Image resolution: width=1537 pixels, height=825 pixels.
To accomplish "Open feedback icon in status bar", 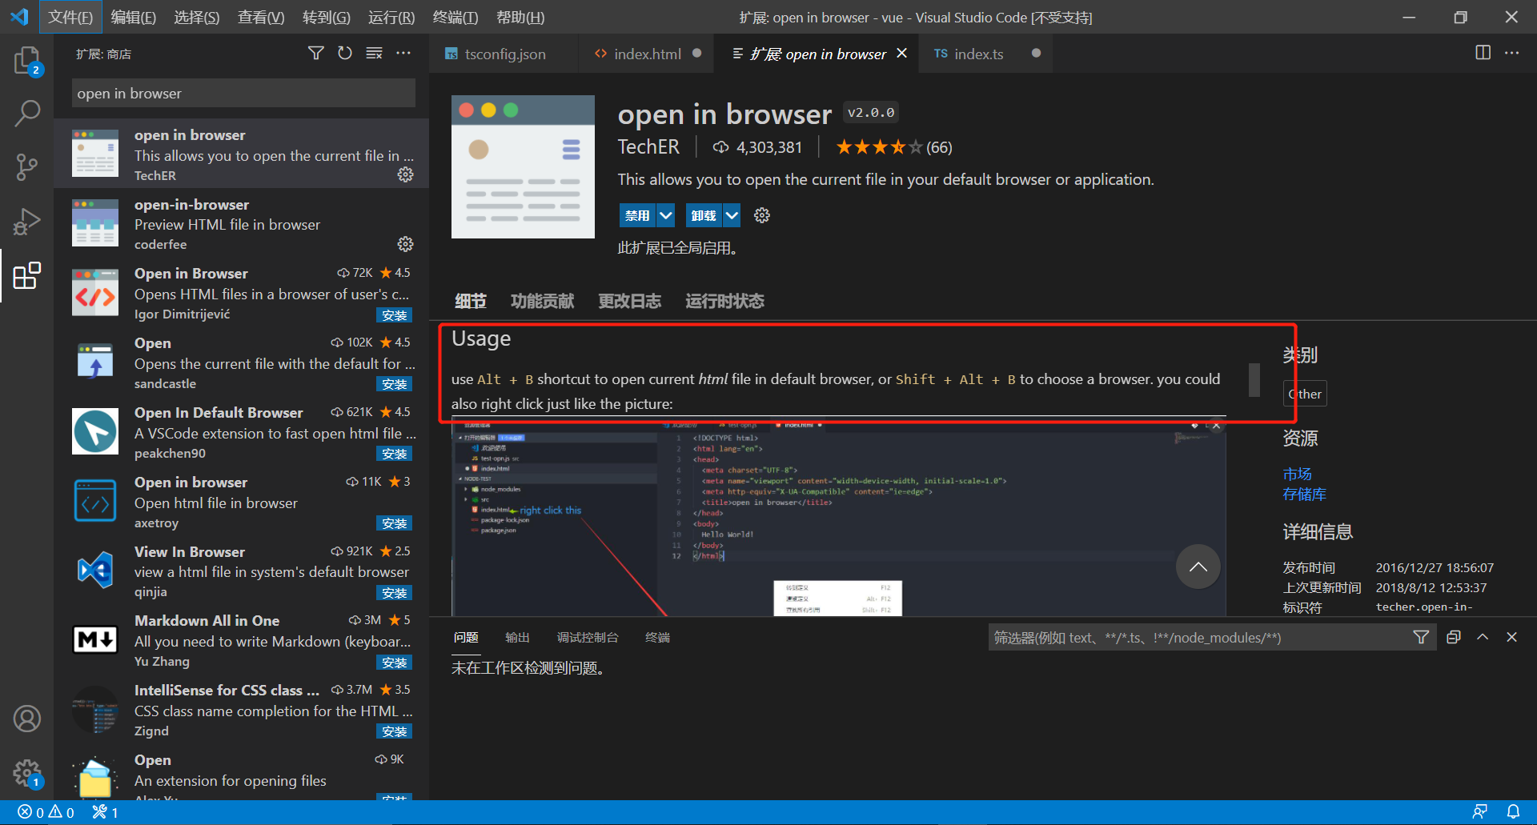I will point(1480,812).
